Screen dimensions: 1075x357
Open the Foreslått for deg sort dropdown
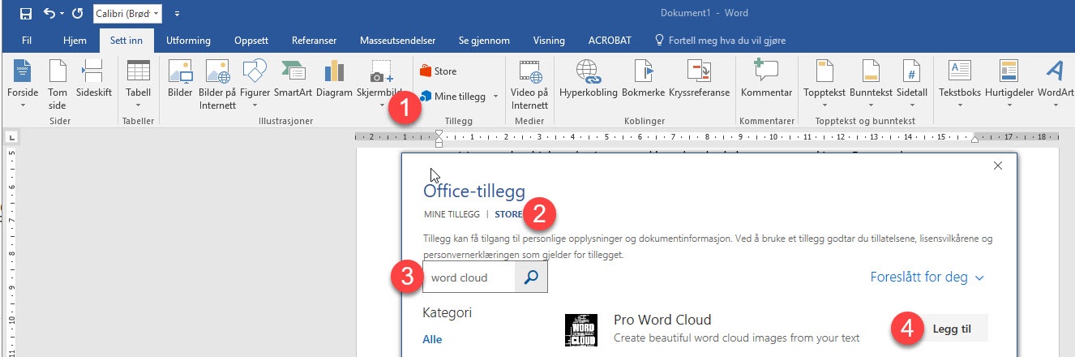[927, 277]
